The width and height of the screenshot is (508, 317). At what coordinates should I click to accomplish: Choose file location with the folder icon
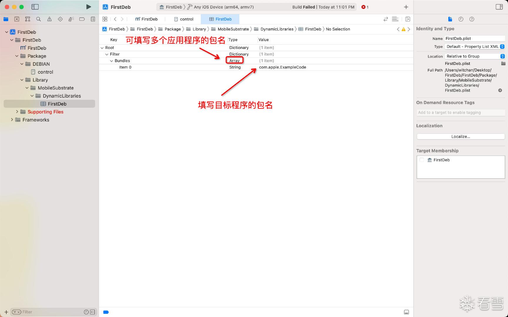(x=503, y=63)
